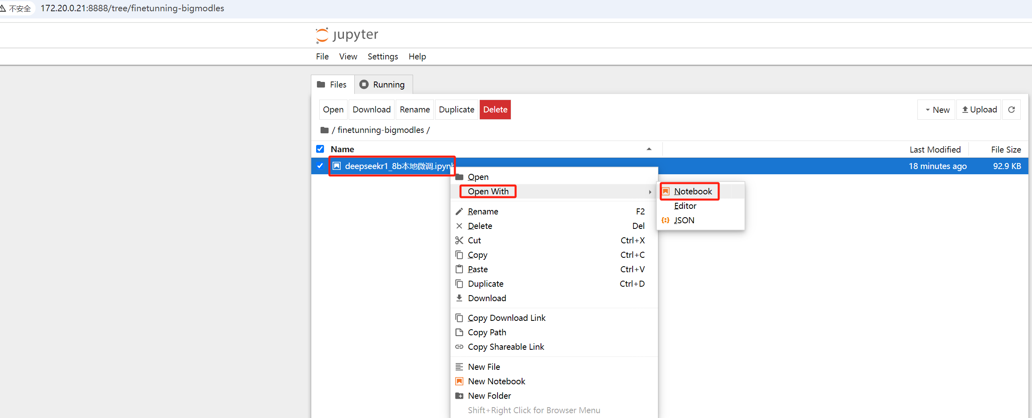Click the toolbar Rename button
1032x418 pixels.
pyautogui.click(x=415, y=110)
